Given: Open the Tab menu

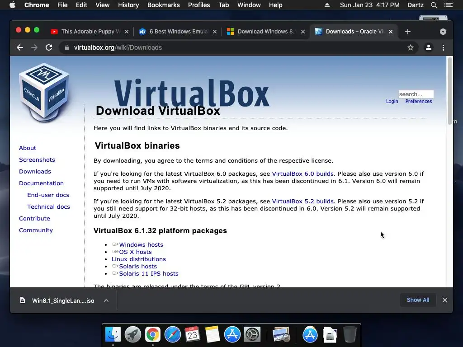Looking at the screenshot, I should point(223,5).
